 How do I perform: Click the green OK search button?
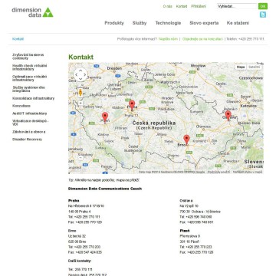(x=263, y=6)
